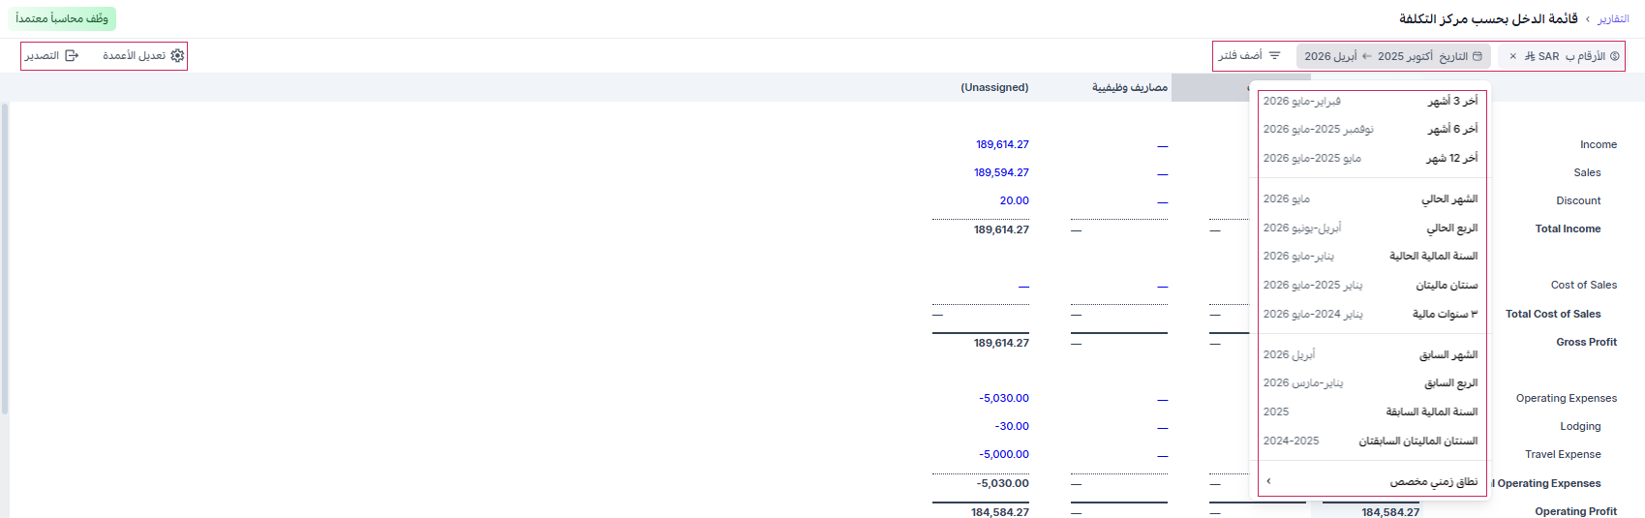Image resolution: width=1645 pixels, height=518 pixels.
Task: Toggle the التاريخ date range chip
Action: point(1392,56)
